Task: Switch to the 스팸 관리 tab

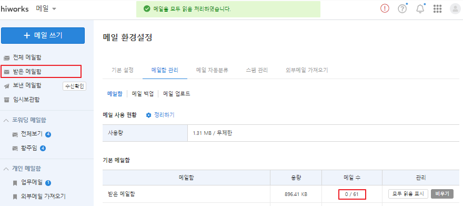Action: 257,71
